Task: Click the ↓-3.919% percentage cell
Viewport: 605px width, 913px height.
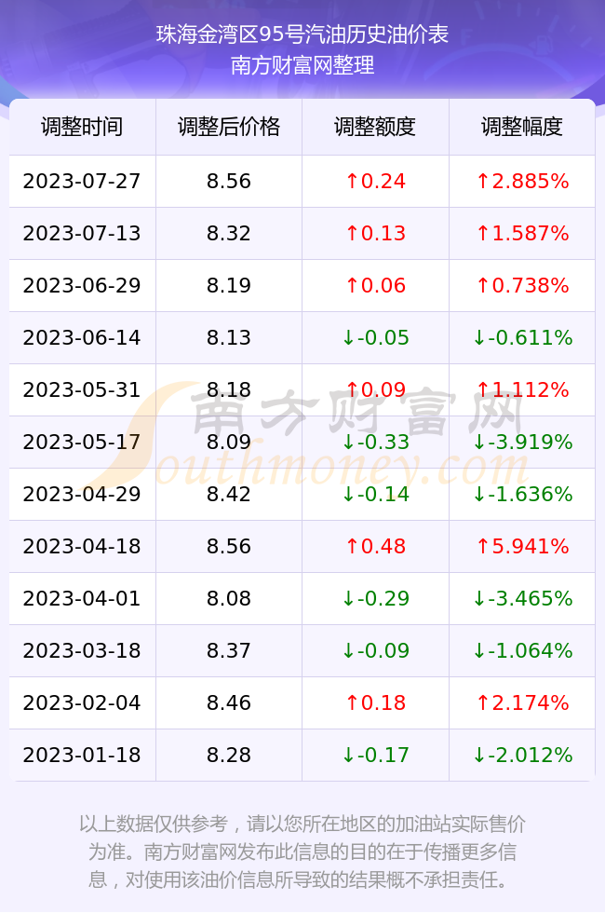Action: coord(522,442)
